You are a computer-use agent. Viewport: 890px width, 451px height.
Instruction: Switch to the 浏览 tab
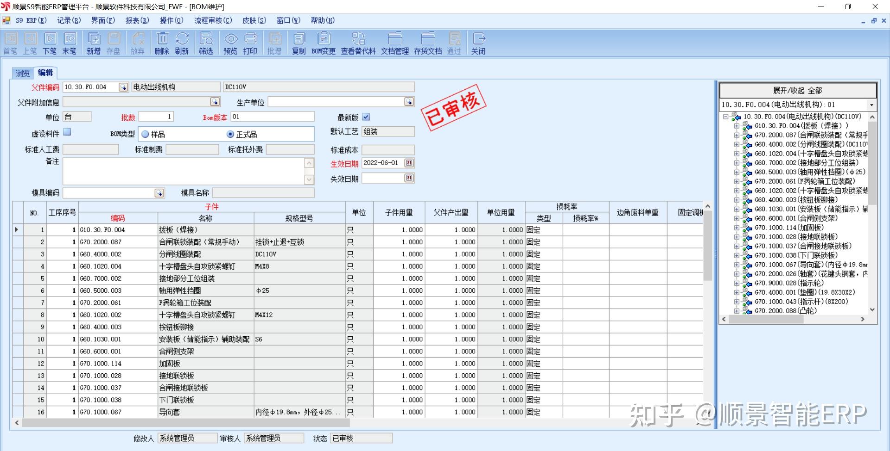[22, 73]
